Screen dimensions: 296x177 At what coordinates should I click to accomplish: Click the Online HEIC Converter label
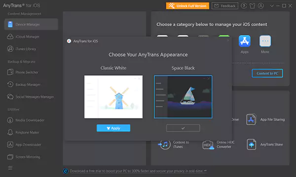coord(225,144)
